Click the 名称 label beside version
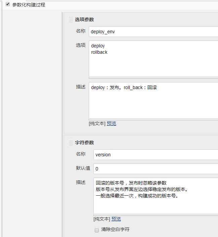The width and height of the screenshot is (218, 237). click(x=81, y=154)
